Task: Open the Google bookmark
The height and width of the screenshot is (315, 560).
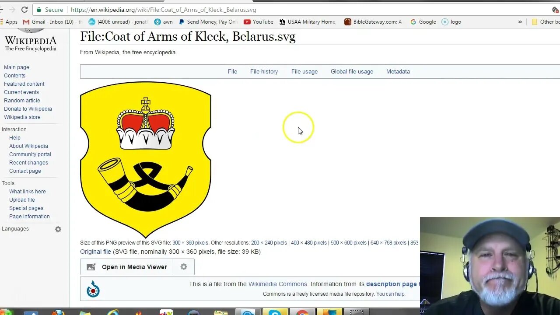Action: click(423, 22)
